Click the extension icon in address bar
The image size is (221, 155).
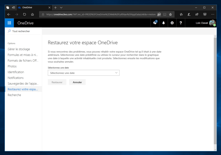point(159,14)
